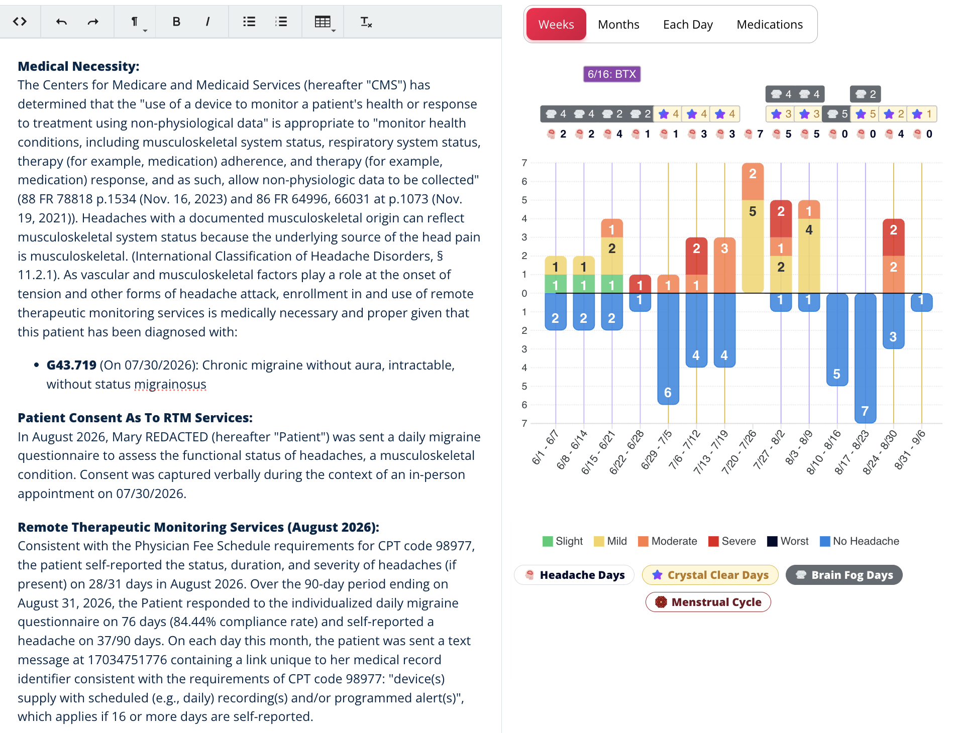Click the mild segment labeled 4 for 8/3 - 8/9
953x733 pixels.
click(x=809, y=256)
